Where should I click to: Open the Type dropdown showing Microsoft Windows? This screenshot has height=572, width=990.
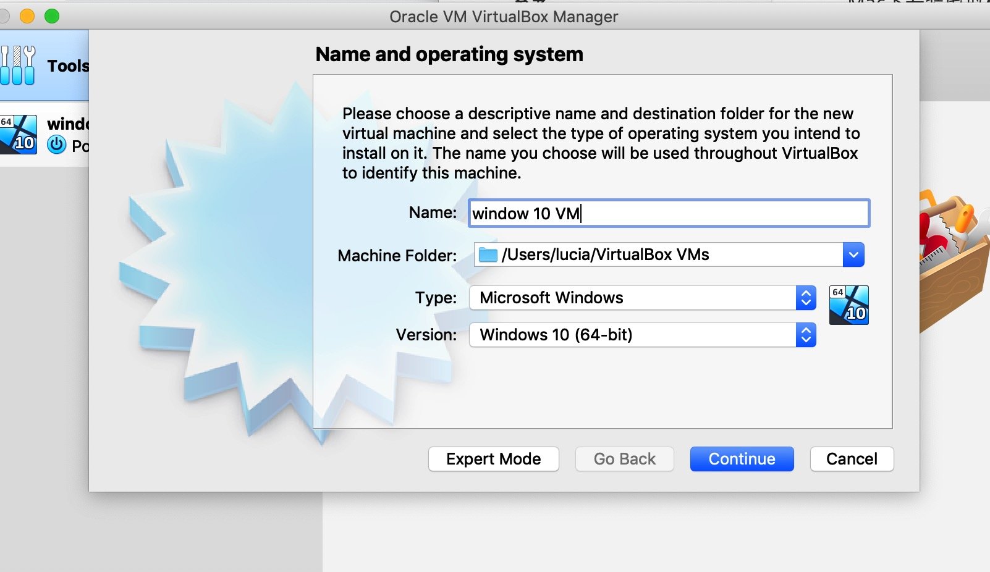point(643,298)
